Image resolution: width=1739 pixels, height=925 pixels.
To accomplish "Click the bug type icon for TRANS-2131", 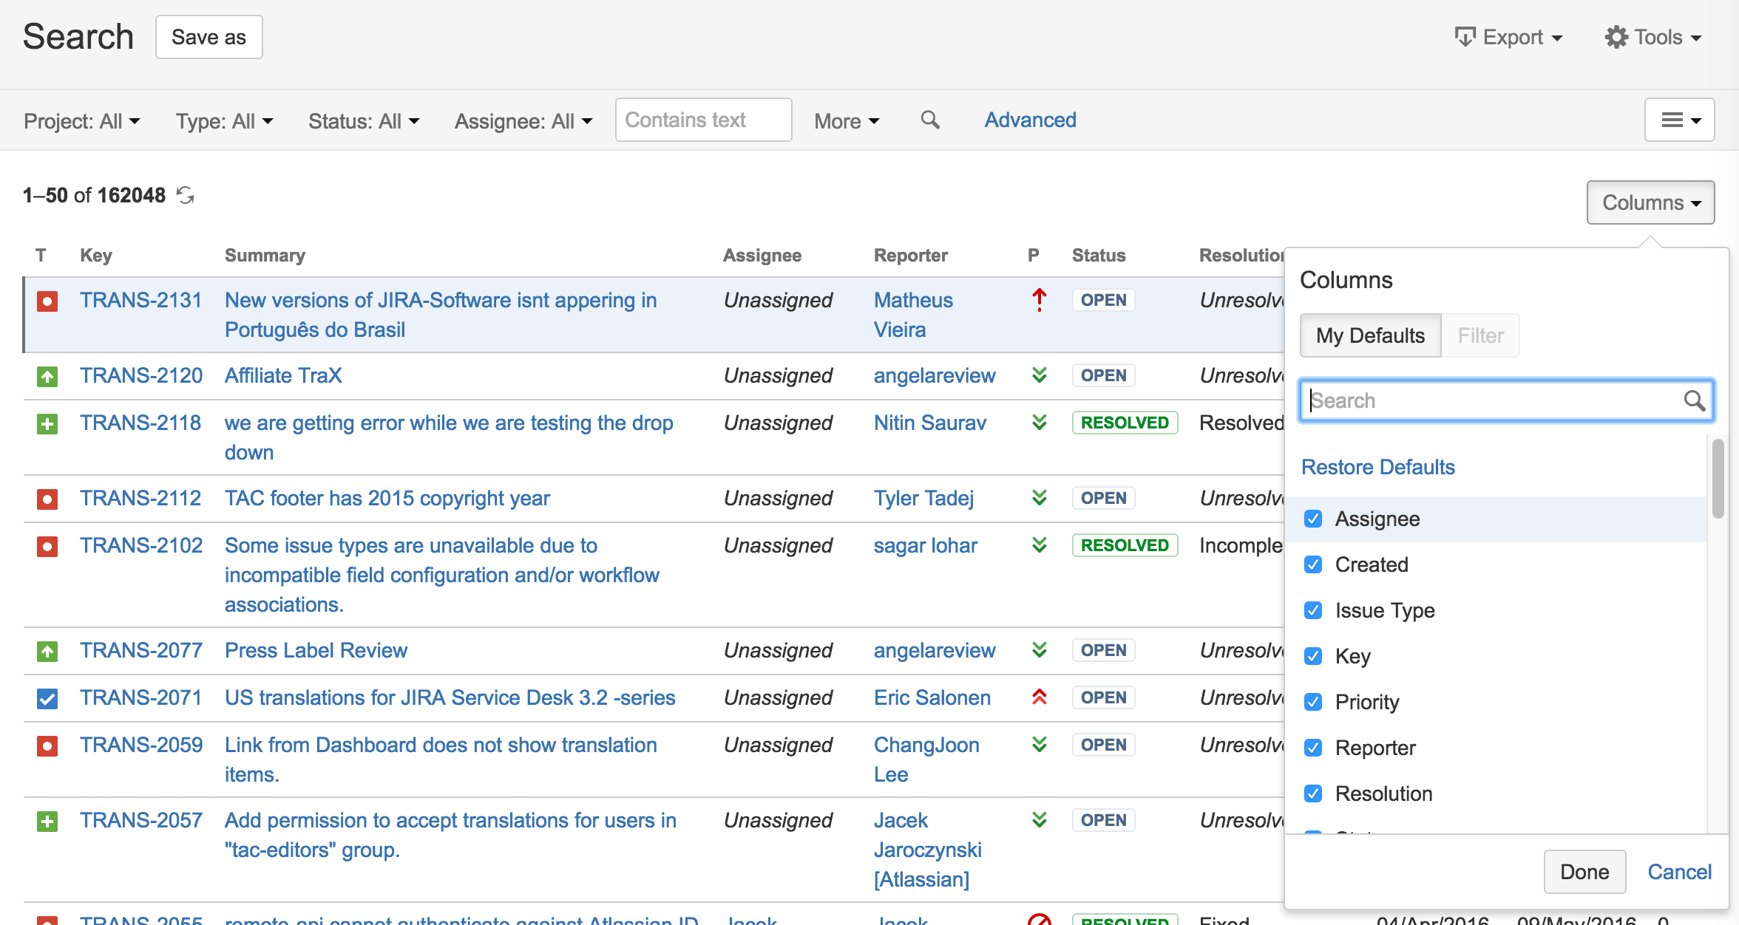I will pyautogui.click(x=47, y=301).
